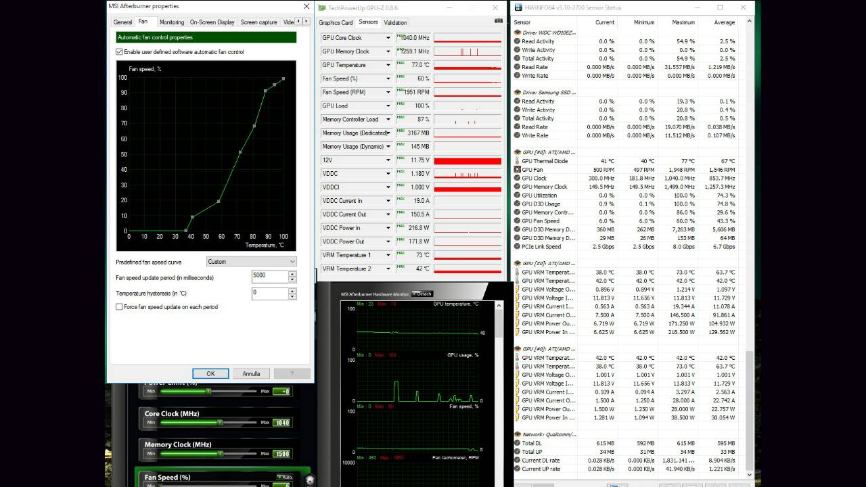Switch to General tab in Afterburner properties
The image size is (866, 487).
pos(123,22)
